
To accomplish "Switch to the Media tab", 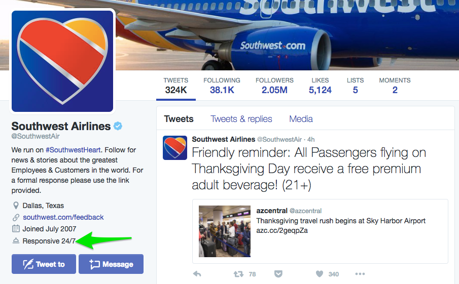I will point(301,119).
